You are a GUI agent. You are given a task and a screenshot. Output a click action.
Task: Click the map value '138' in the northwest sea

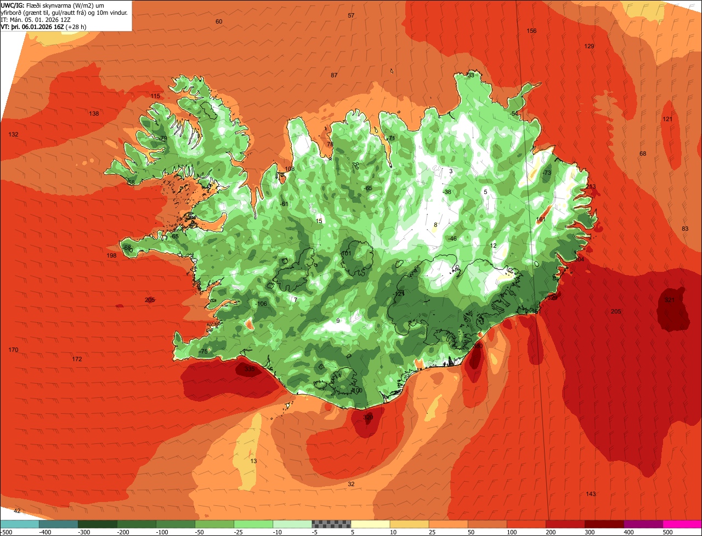(94, 113)
